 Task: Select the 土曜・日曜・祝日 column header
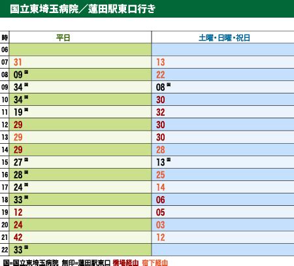pyautogui.click(x=224, y=38)
